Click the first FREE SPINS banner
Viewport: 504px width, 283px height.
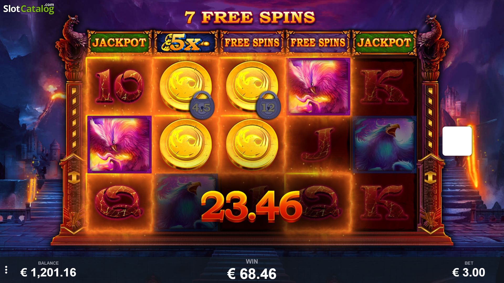(x=252, y=43)
